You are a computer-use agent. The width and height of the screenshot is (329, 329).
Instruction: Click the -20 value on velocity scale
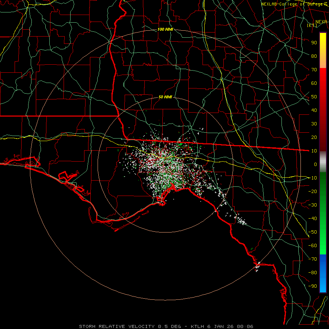pyautogui.click(x=313, y=191)
